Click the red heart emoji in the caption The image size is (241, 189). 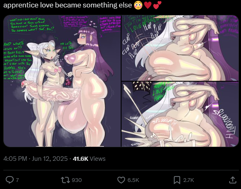148,5
